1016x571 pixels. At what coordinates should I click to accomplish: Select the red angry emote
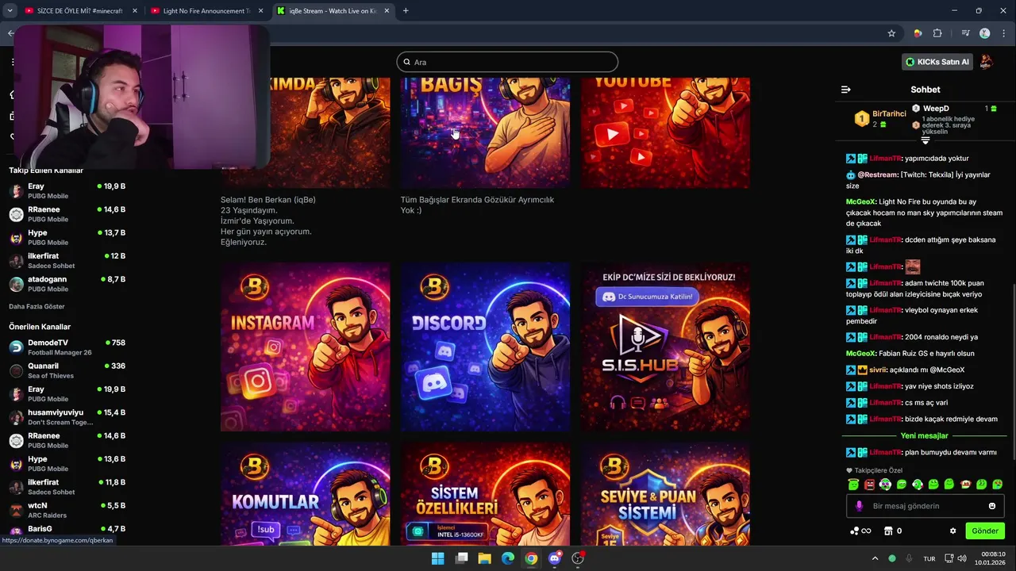[x=869, y=484]
